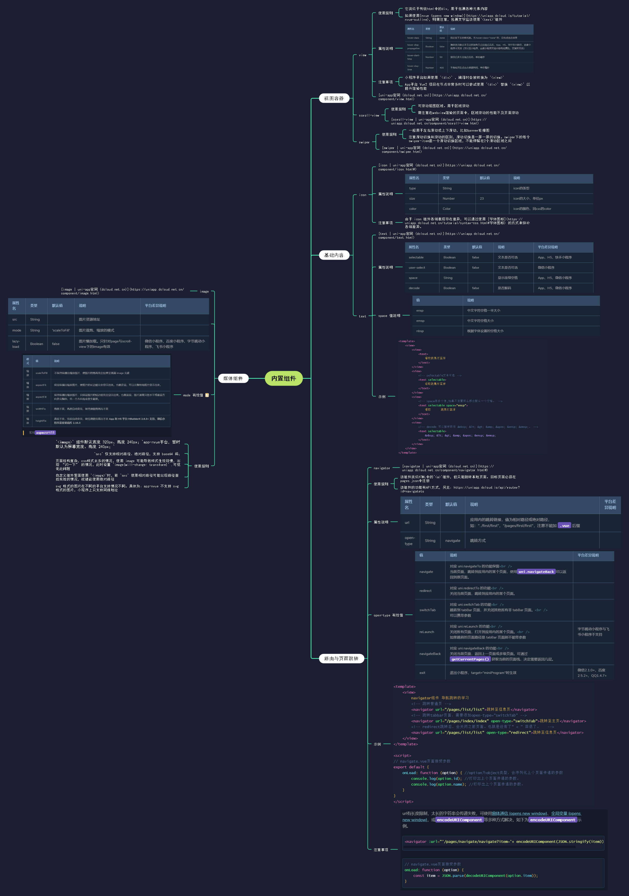The image size is (629, 896).
Task: Click the getCurrentPages() code badge
Action: point(470,659)
